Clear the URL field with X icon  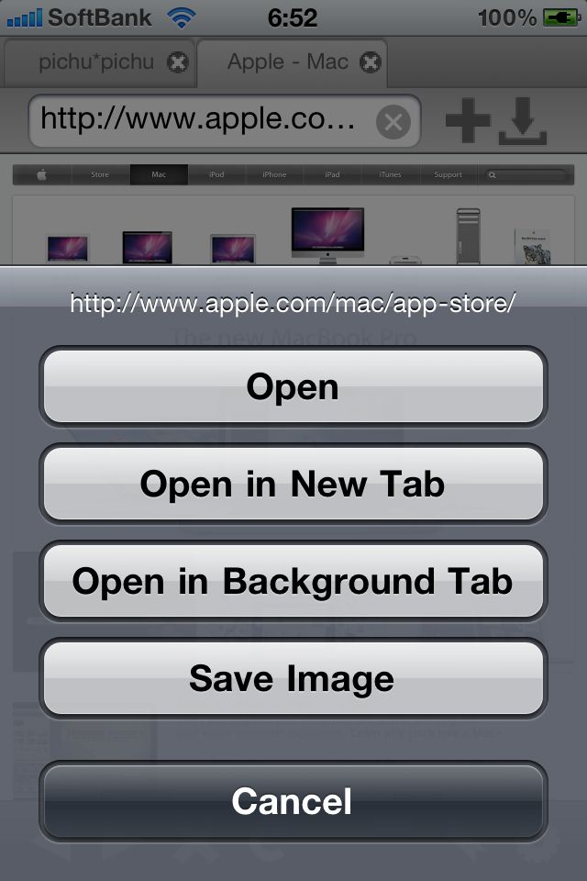pyautogui.click(x=393, y=122)
